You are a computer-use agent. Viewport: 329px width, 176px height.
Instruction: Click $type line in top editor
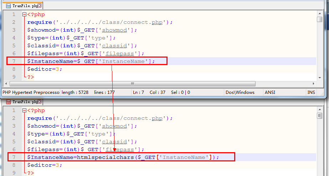coord(71,38)
